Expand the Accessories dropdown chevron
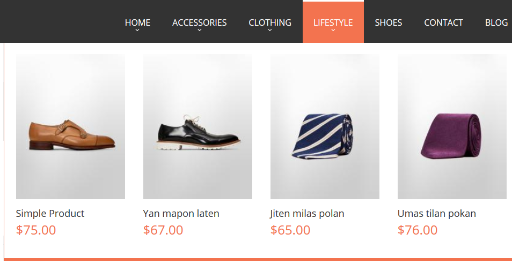This screenshot has width=512, height=264. click(x=200, y=31)
